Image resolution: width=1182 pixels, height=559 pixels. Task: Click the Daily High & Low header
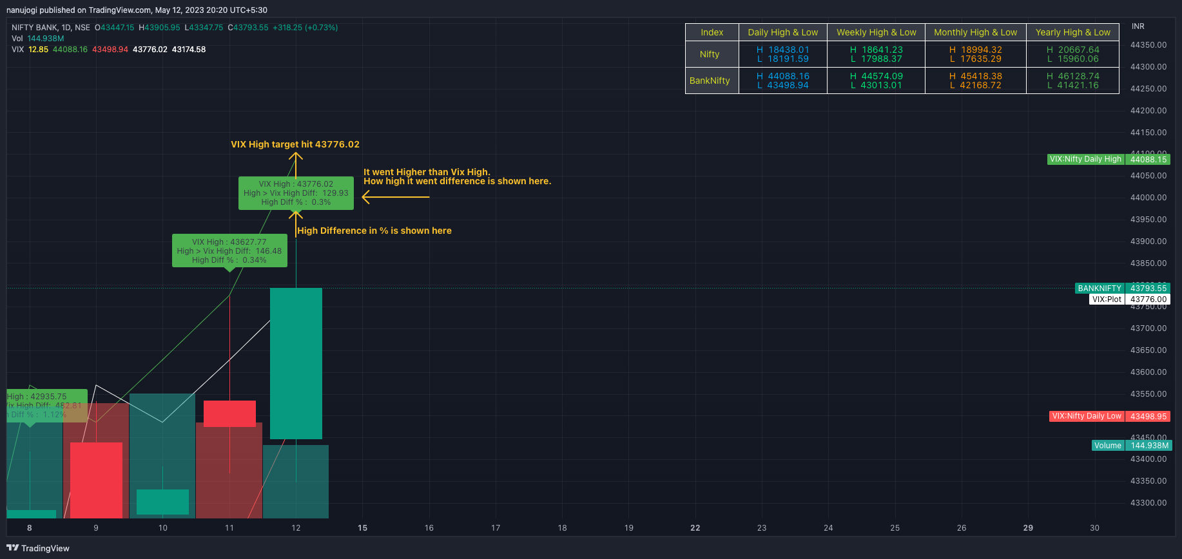point(783,32)
